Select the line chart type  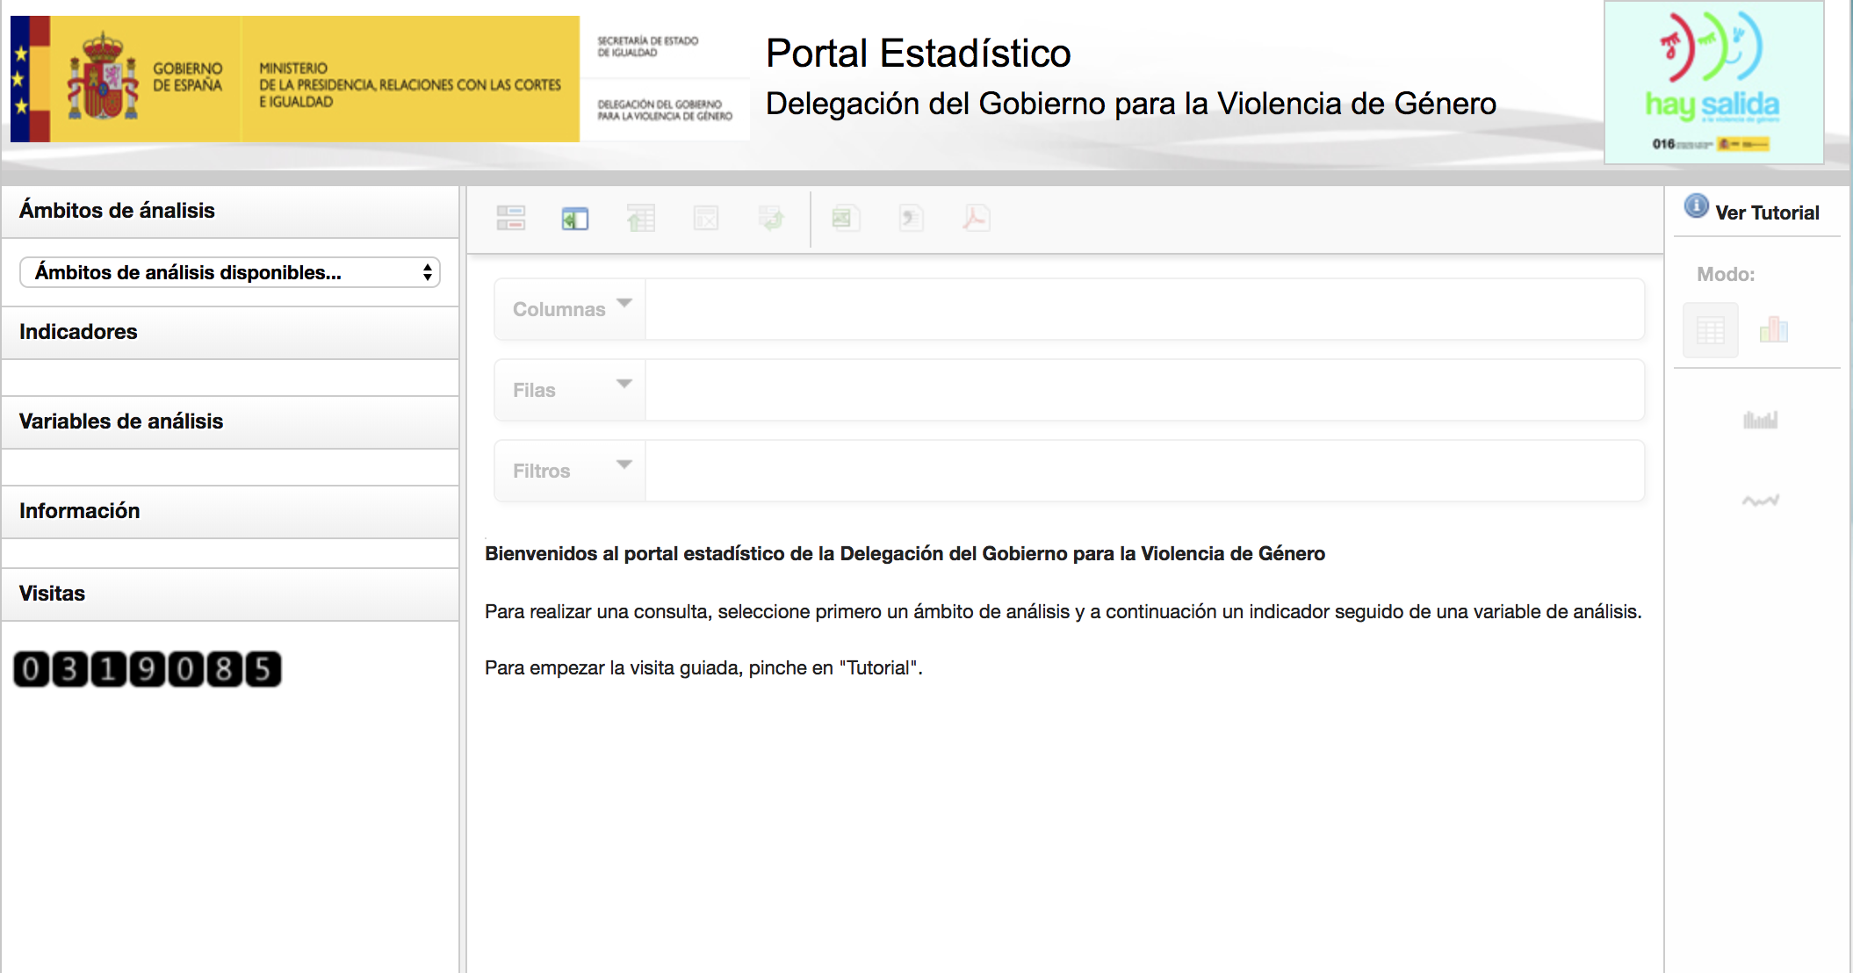tap(1760, 501)
